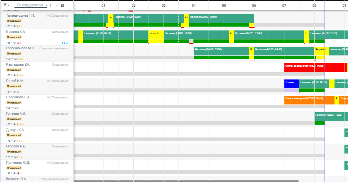Select employee Шалина А.А.
The height and width of the screenshot is (182, 348).
[x=16, y=32]
